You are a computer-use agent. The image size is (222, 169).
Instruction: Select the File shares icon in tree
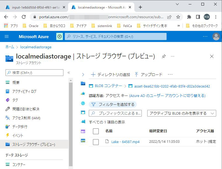click(83, 122)
